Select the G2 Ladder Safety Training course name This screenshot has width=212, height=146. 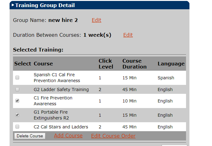click(x=61, y=90)
